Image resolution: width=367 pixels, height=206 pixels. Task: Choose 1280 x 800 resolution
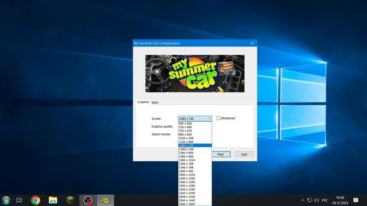(x=195, y=153)
